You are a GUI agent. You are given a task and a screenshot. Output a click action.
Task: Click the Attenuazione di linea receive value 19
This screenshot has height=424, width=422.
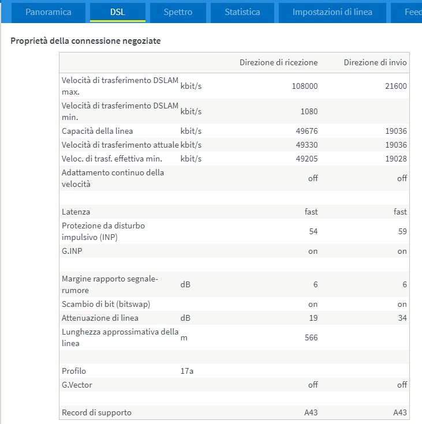(x=313, y=318)
